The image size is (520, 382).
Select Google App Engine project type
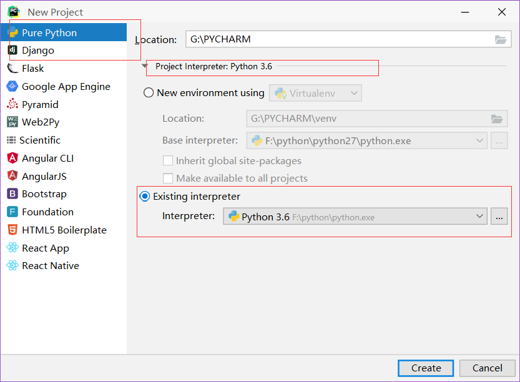click(64, 86)
